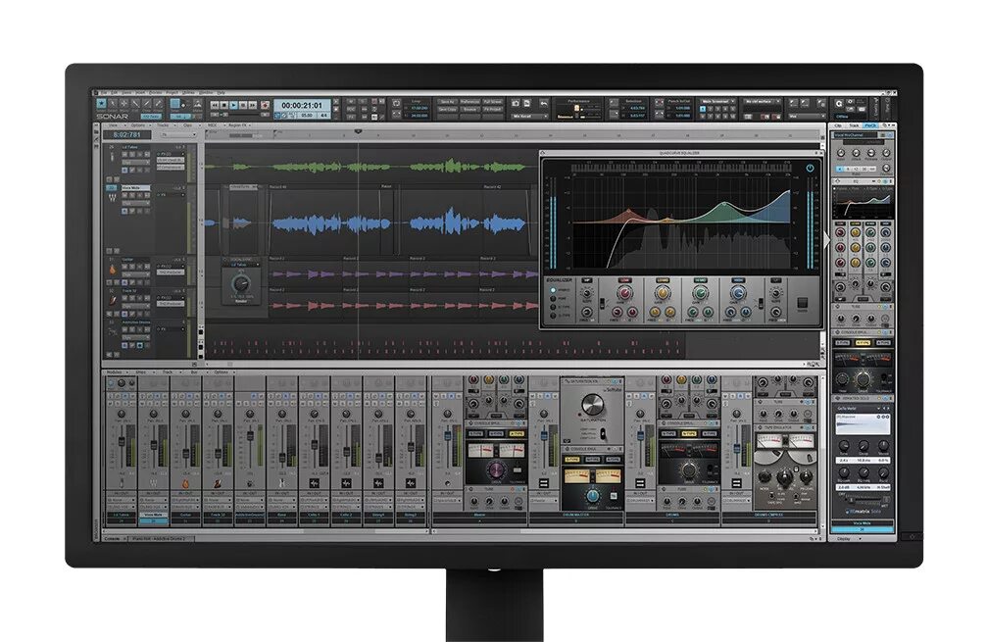The image size is (987, 642).
Task: Click the volume fader on the Guitar channel
Action: (x=184, y=452)
